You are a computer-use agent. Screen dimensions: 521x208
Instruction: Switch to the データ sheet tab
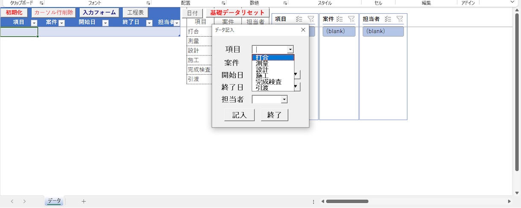(54, 201)
